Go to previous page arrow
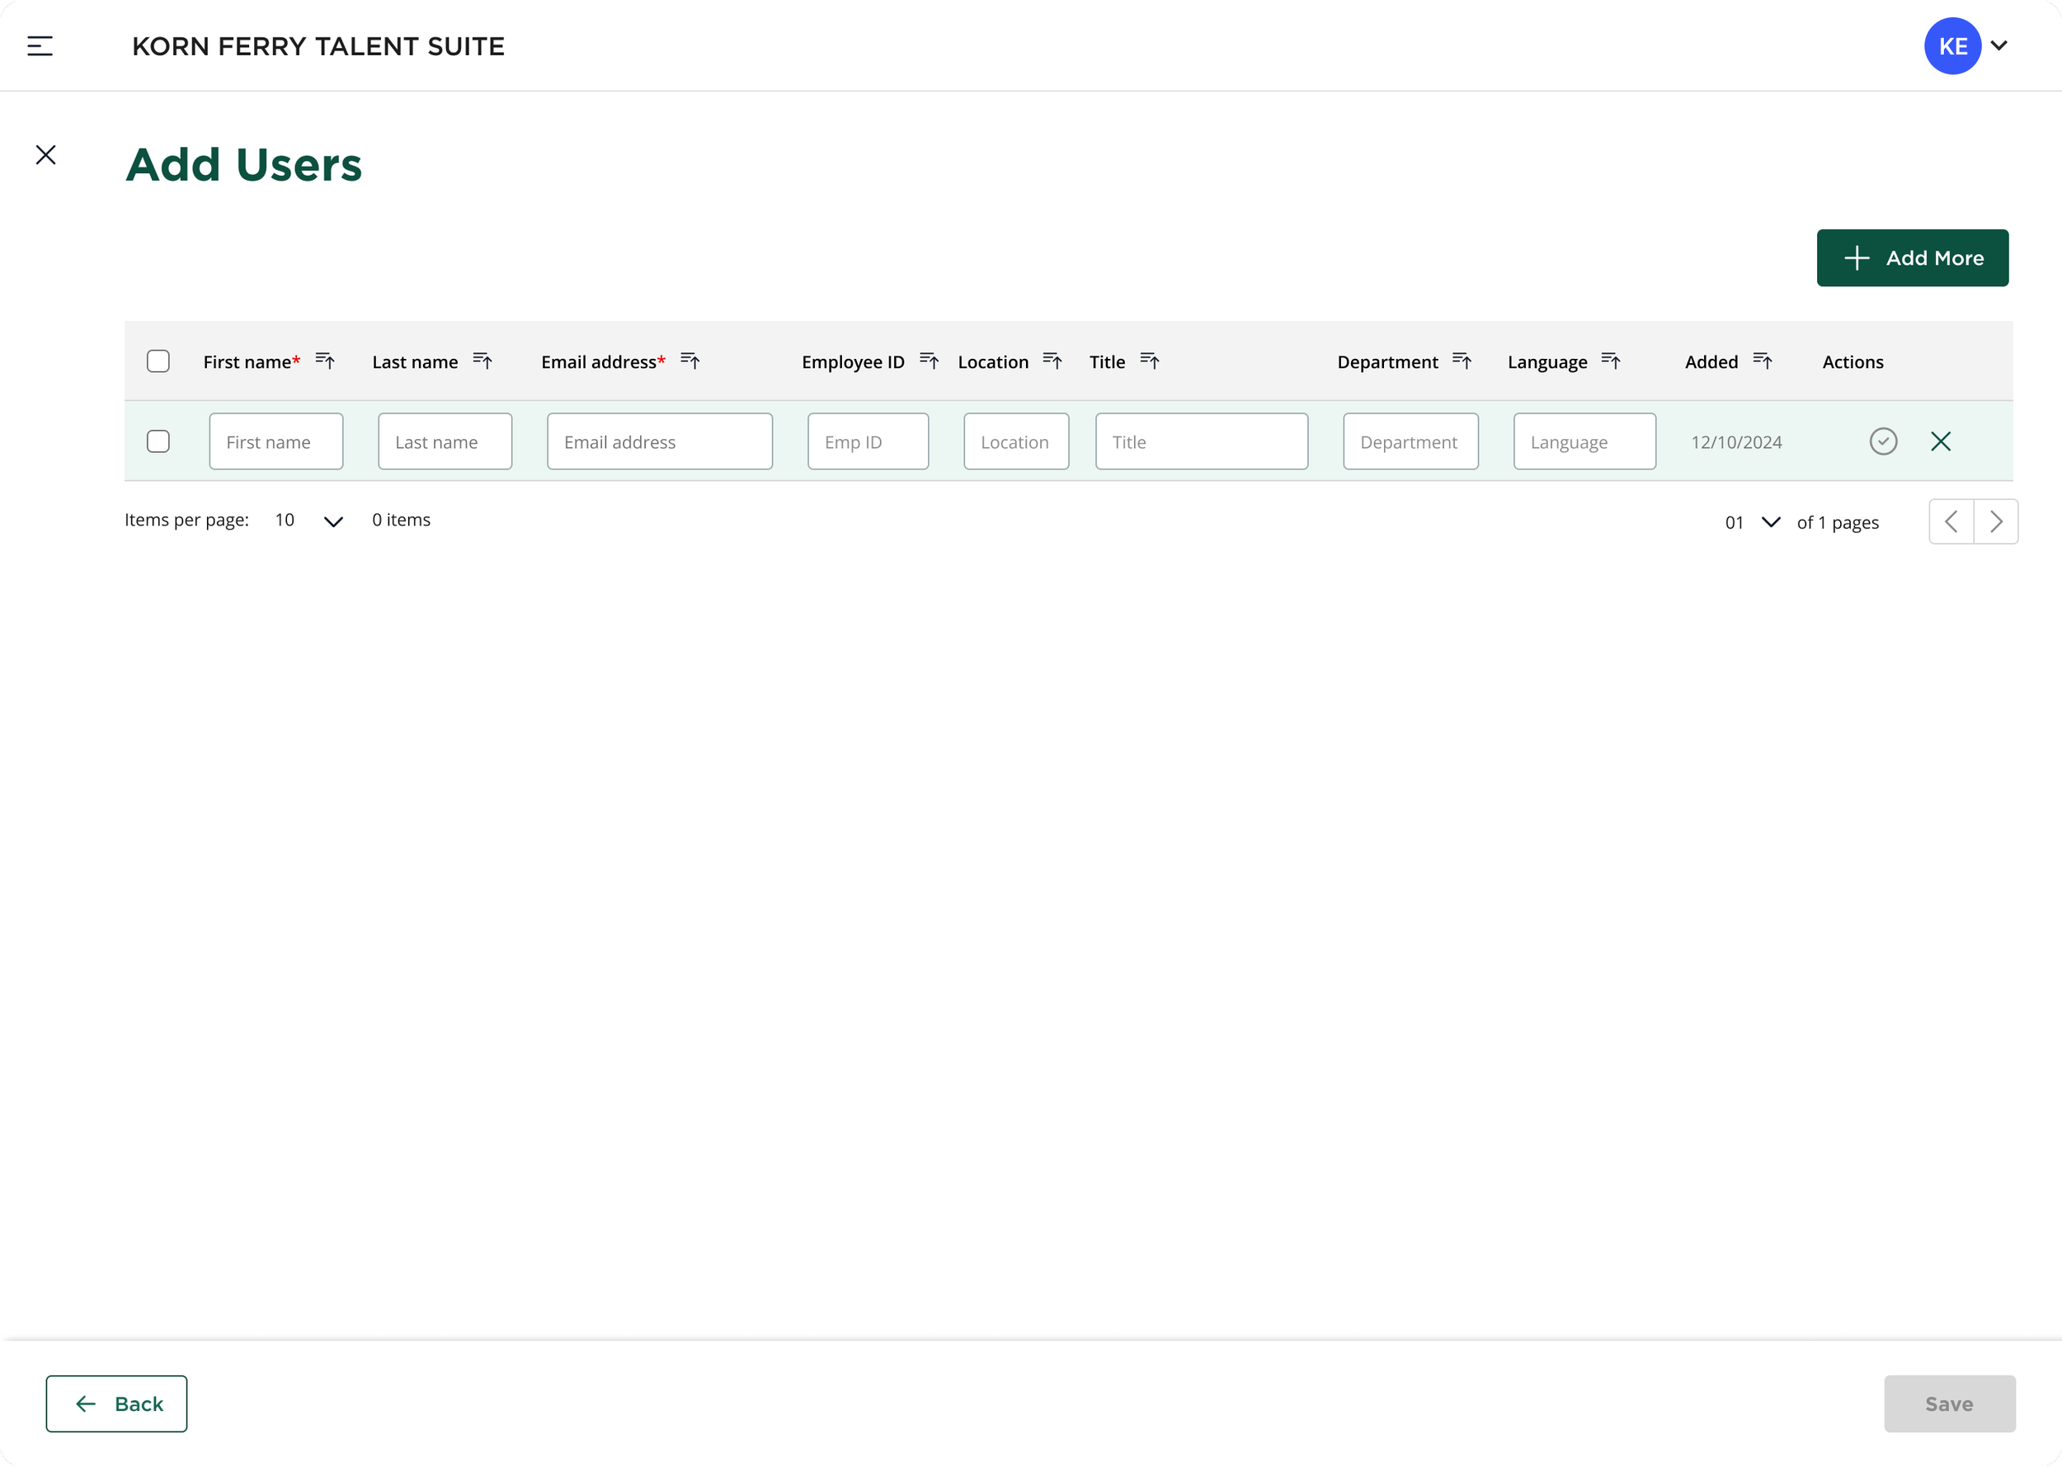The width and height of the screenshot is (2062, 1467). 1951,522
